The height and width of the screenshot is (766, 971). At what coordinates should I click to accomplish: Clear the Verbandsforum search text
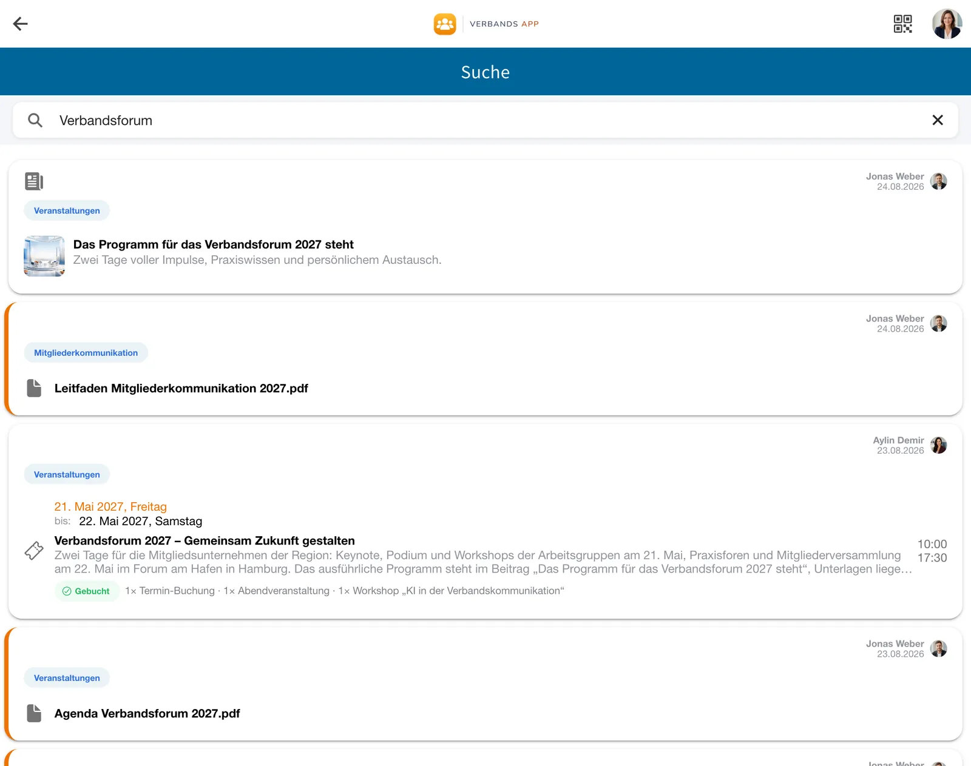click(938, 120)
